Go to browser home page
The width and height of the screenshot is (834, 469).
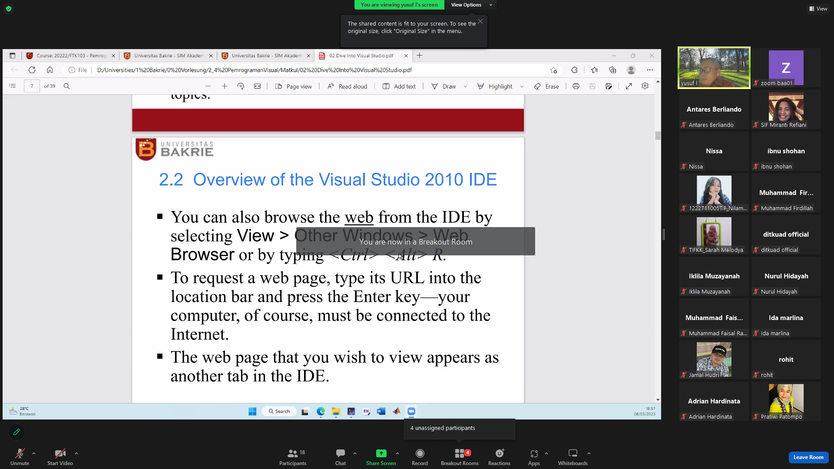[50, 70]
